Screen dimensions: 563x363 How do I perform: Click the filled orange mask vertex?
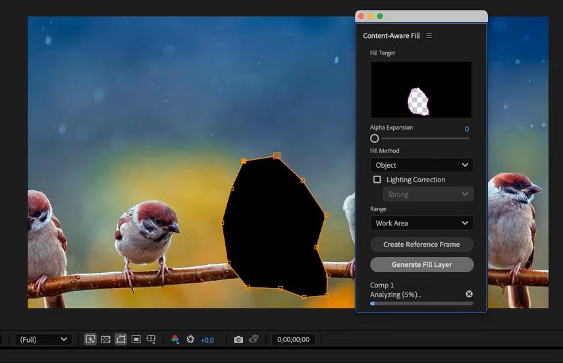[244, 161]
